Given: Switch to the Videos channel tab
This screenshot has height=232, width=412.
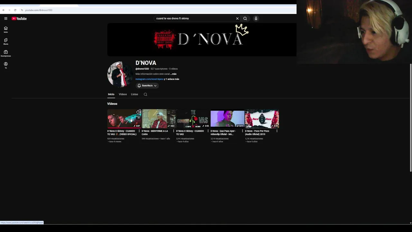Looking at the screenshot, I should [x=123, y=94].
